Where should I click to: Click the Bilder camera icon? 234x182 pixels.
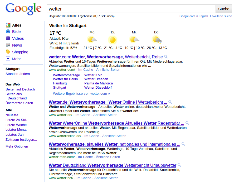[8, 31]
